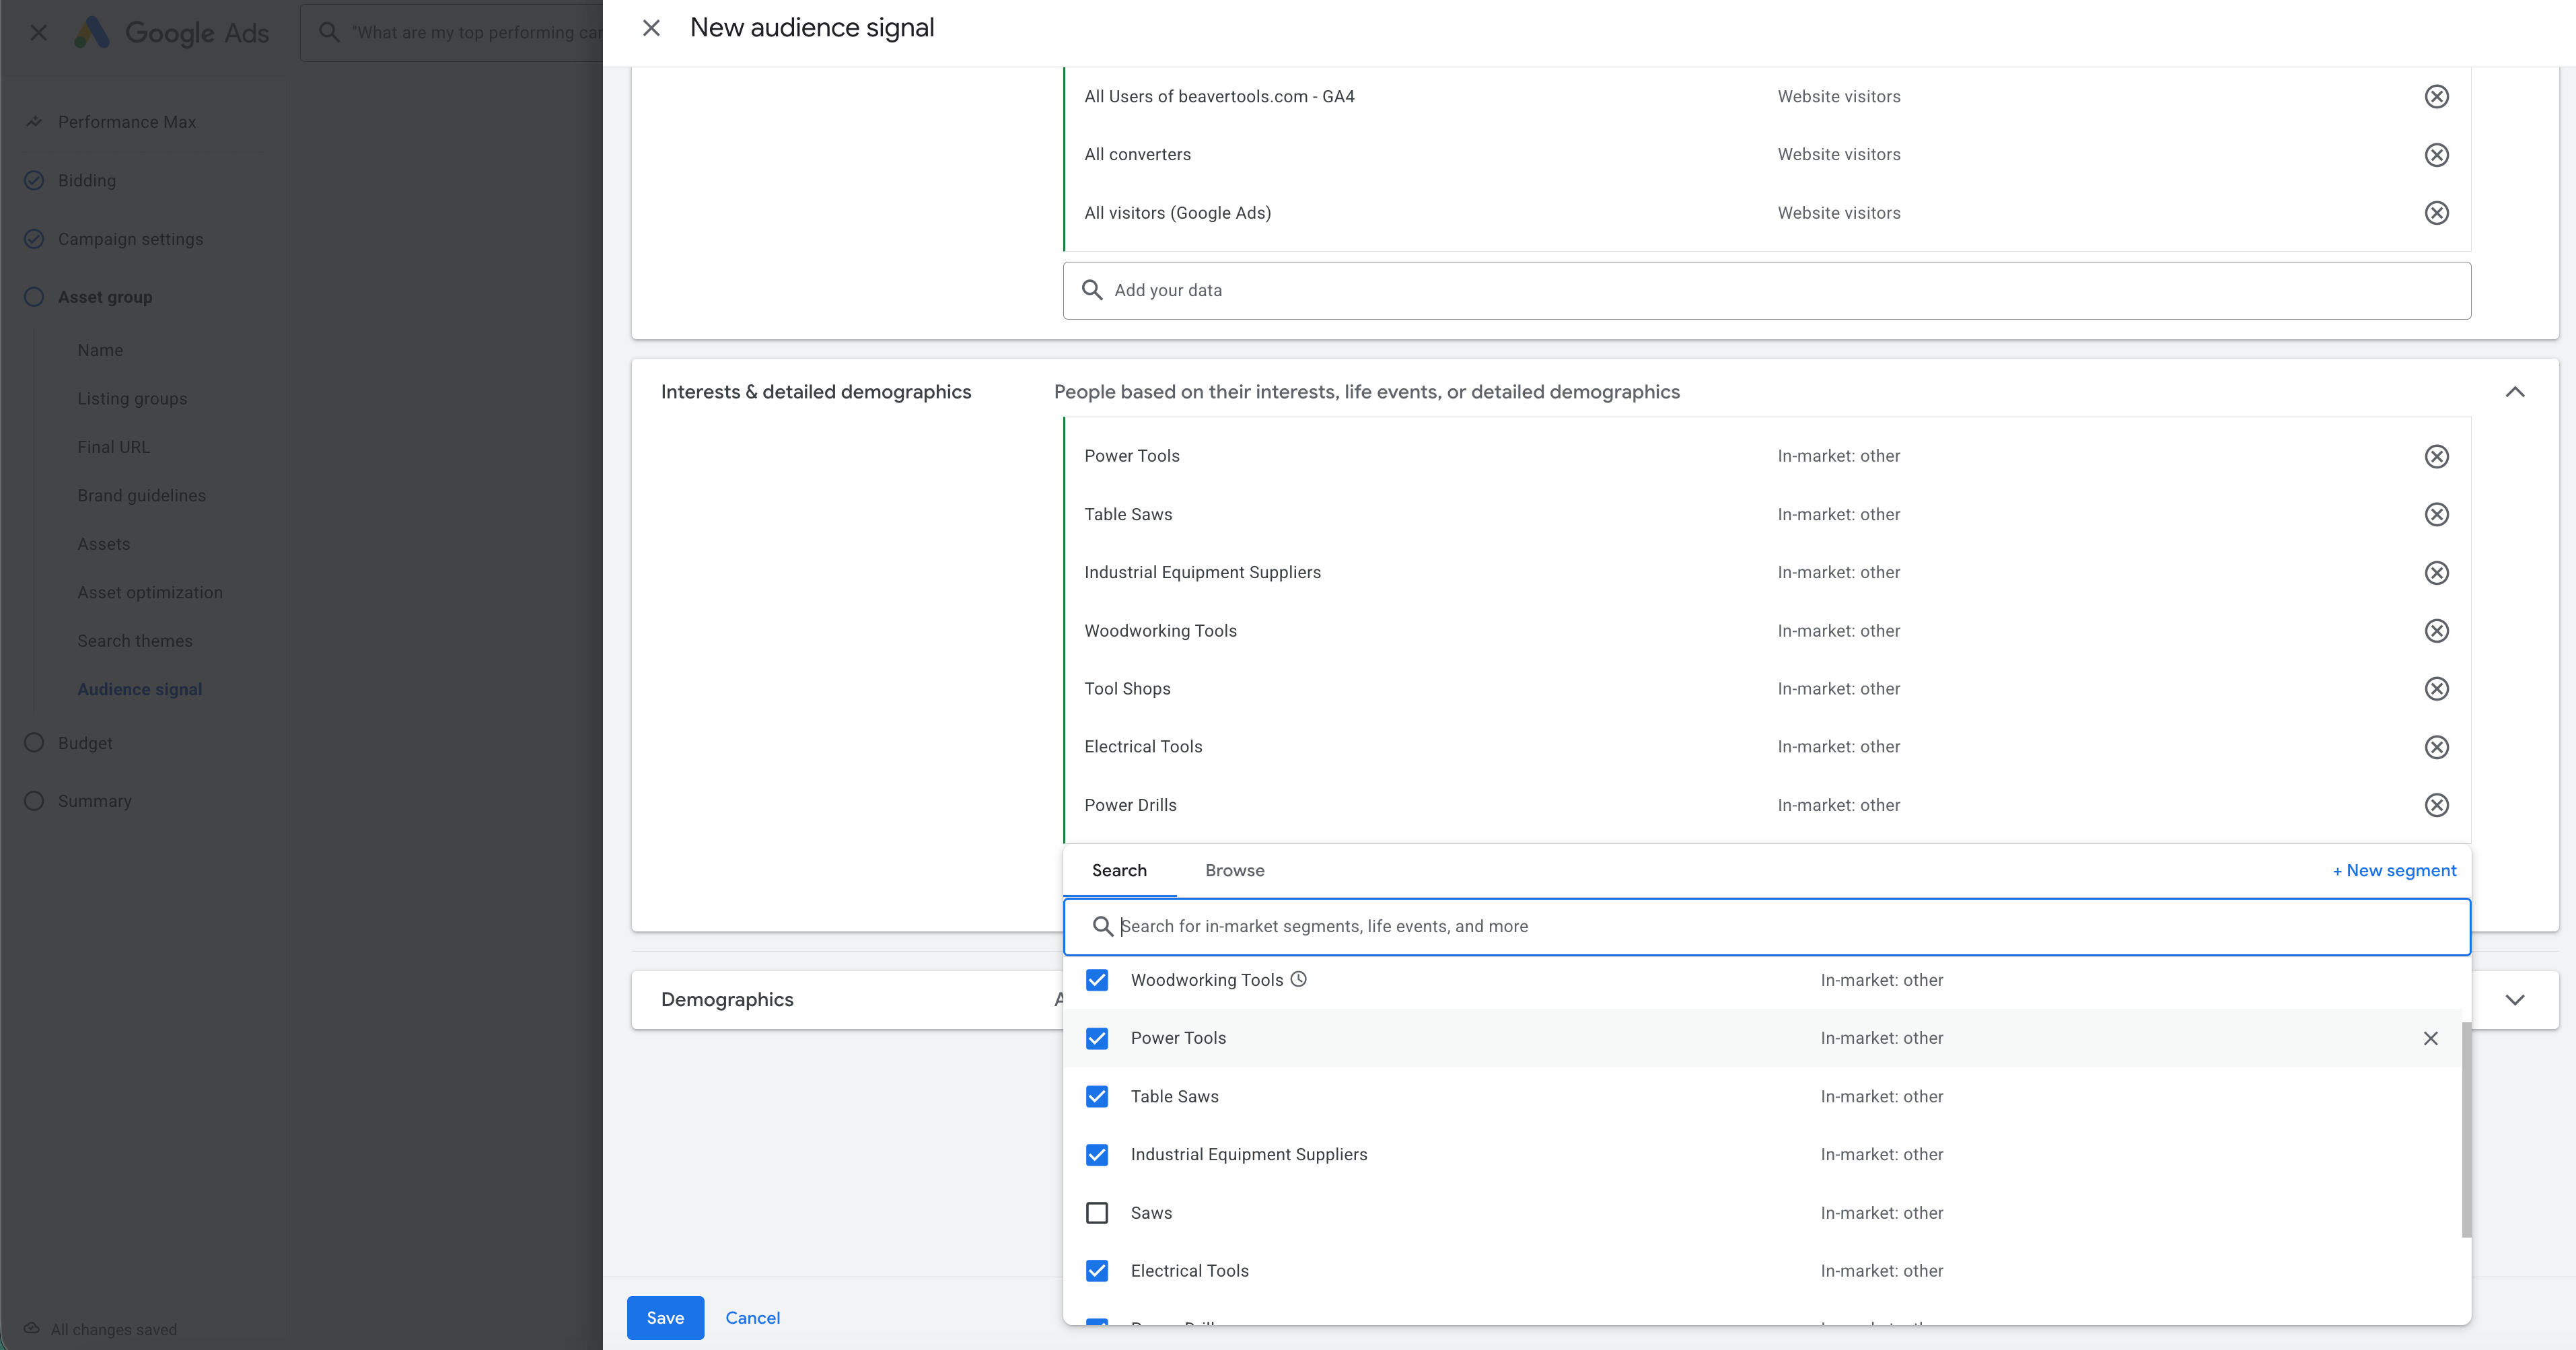The height and width of the screenshot is (1350, 2576).
Task: Remove All converters from your data
Action: 2437,155
